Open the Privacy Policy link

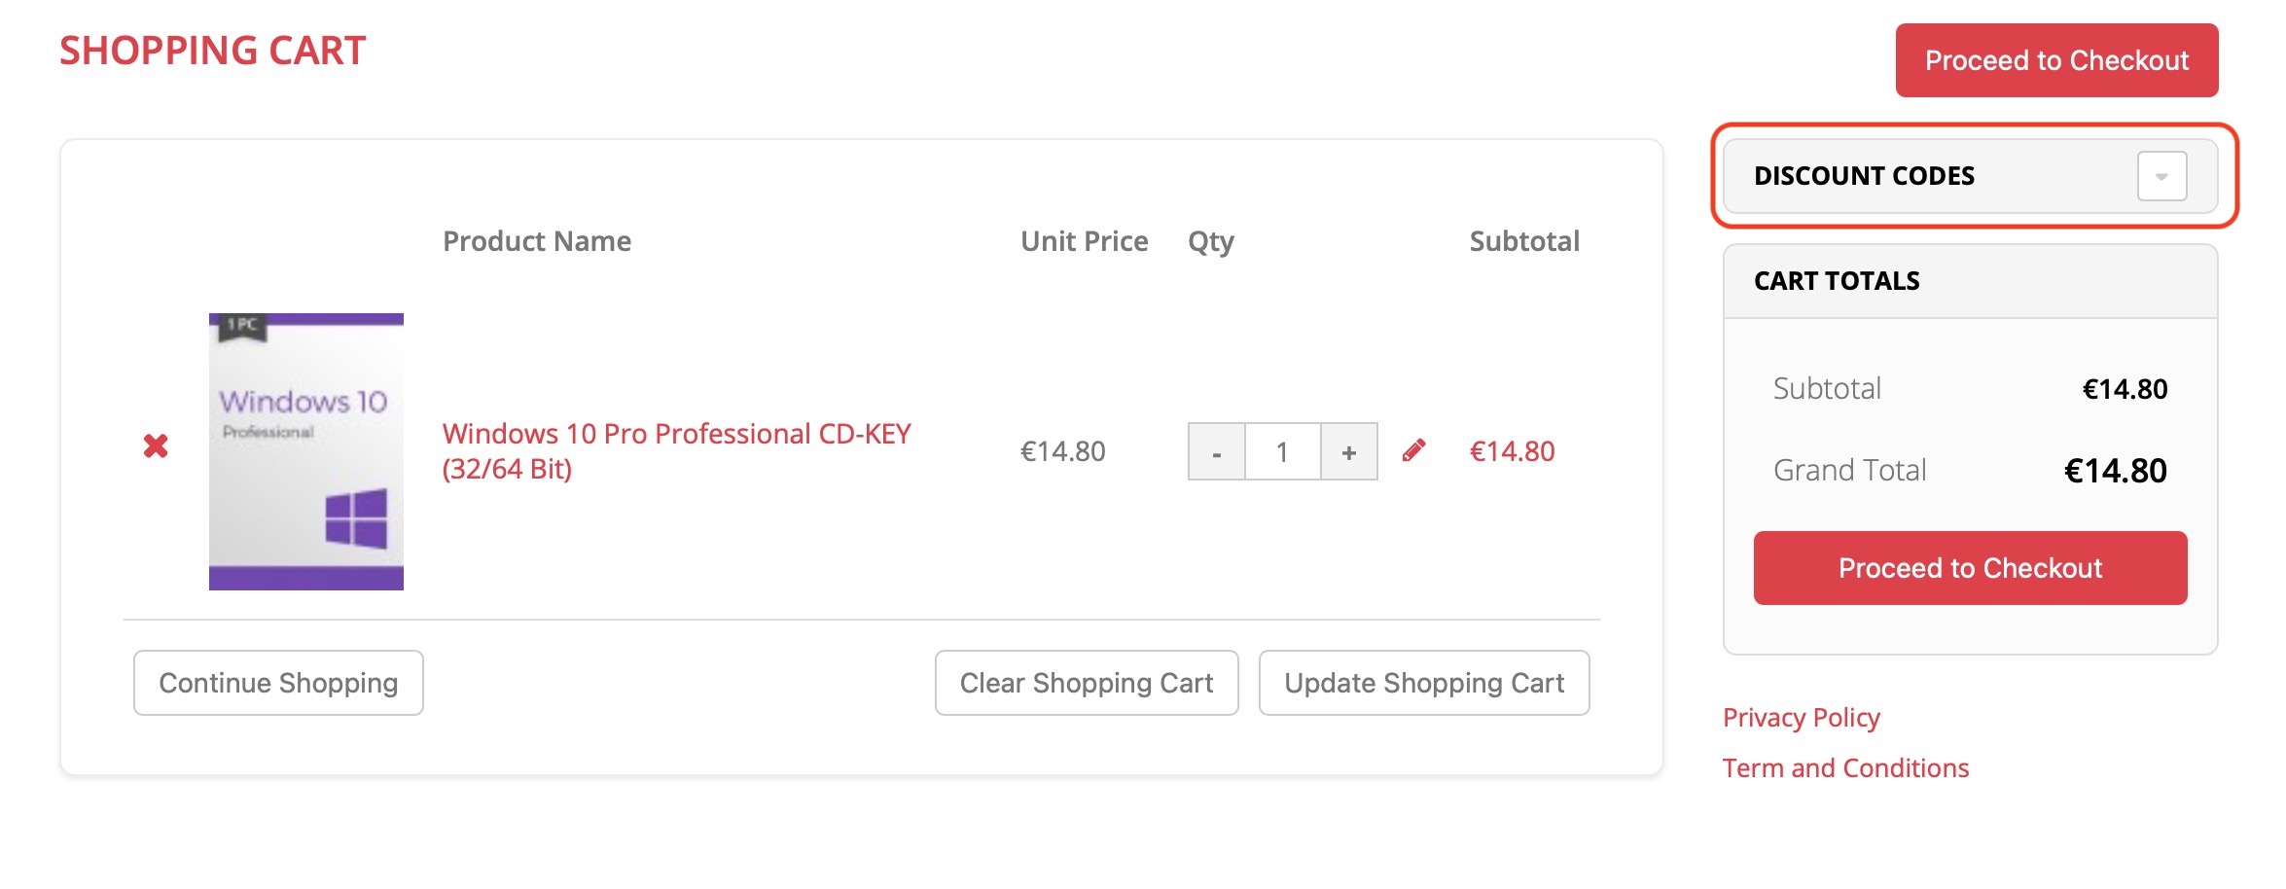pos(1801,718)
